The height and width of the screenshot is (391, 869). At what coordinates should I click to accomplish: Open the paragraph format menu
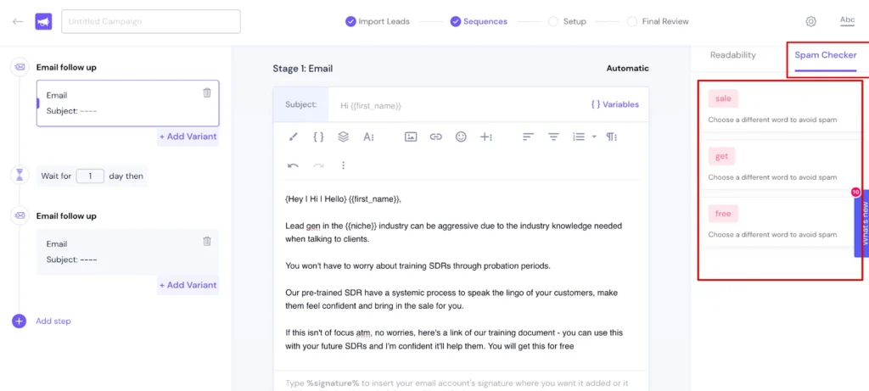coord(611,137)
